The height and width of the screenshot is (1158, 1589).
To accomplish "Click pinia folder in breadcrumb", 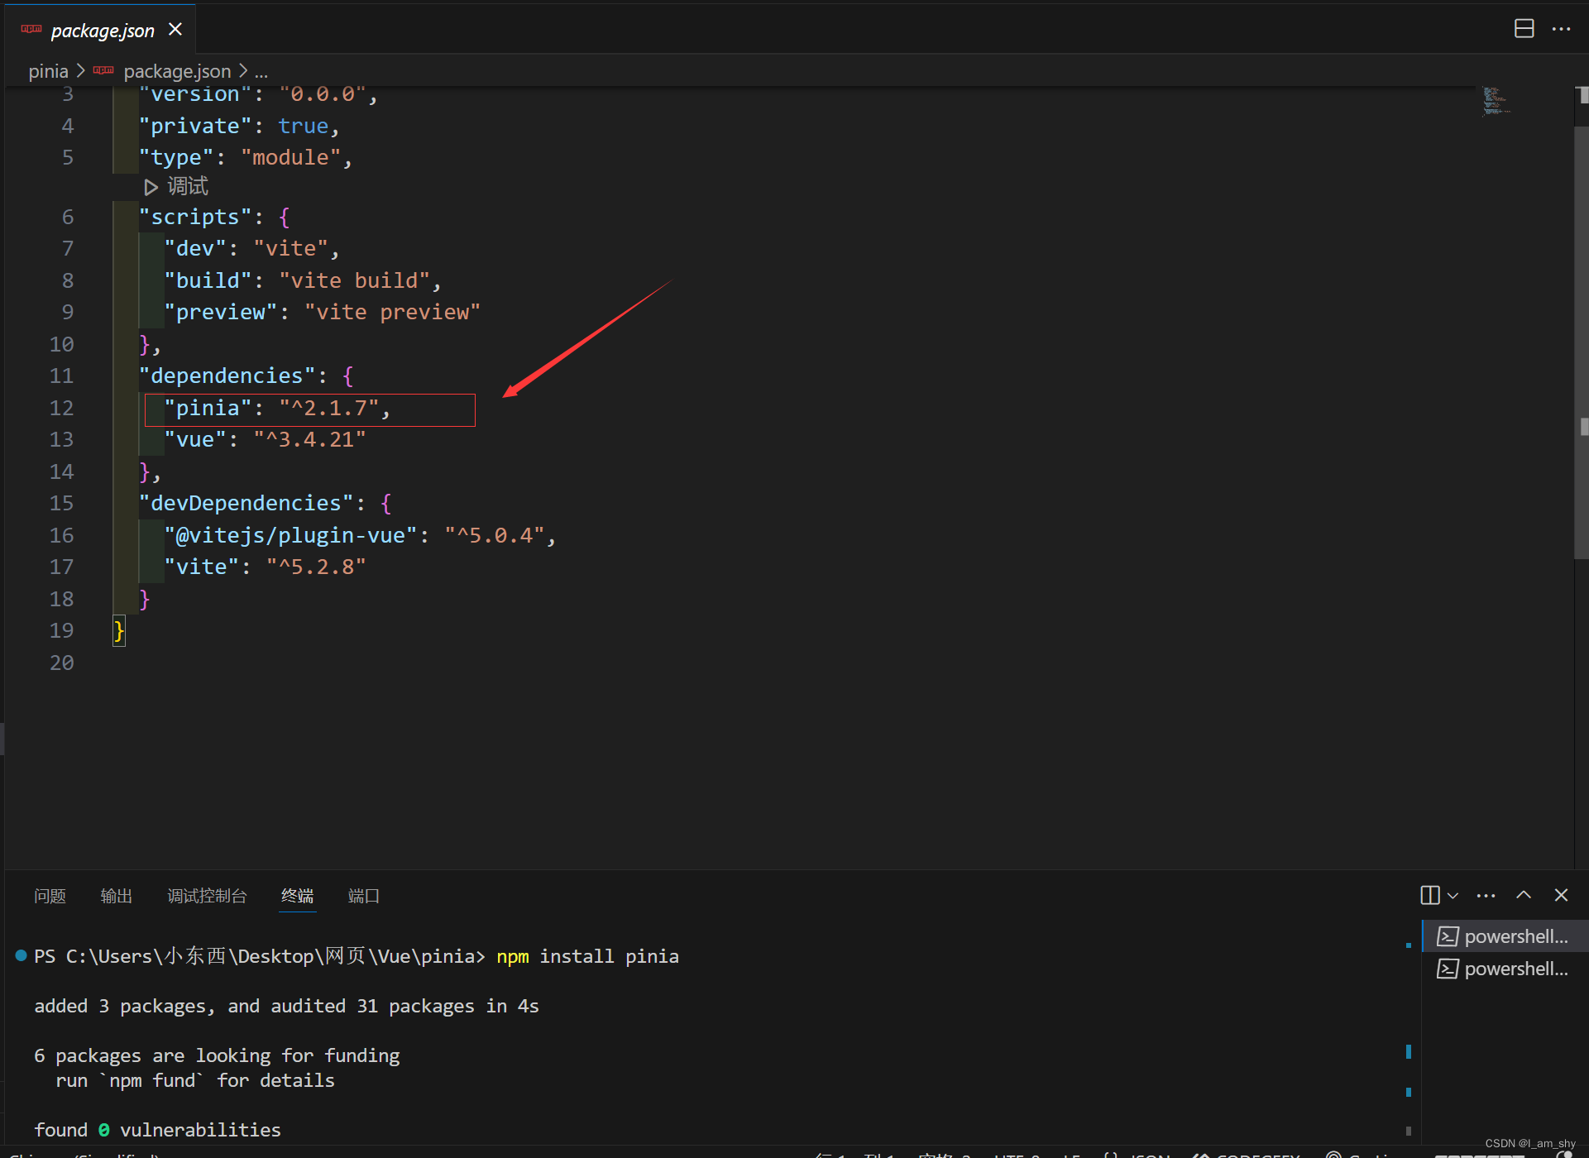I will coord(48,71).
